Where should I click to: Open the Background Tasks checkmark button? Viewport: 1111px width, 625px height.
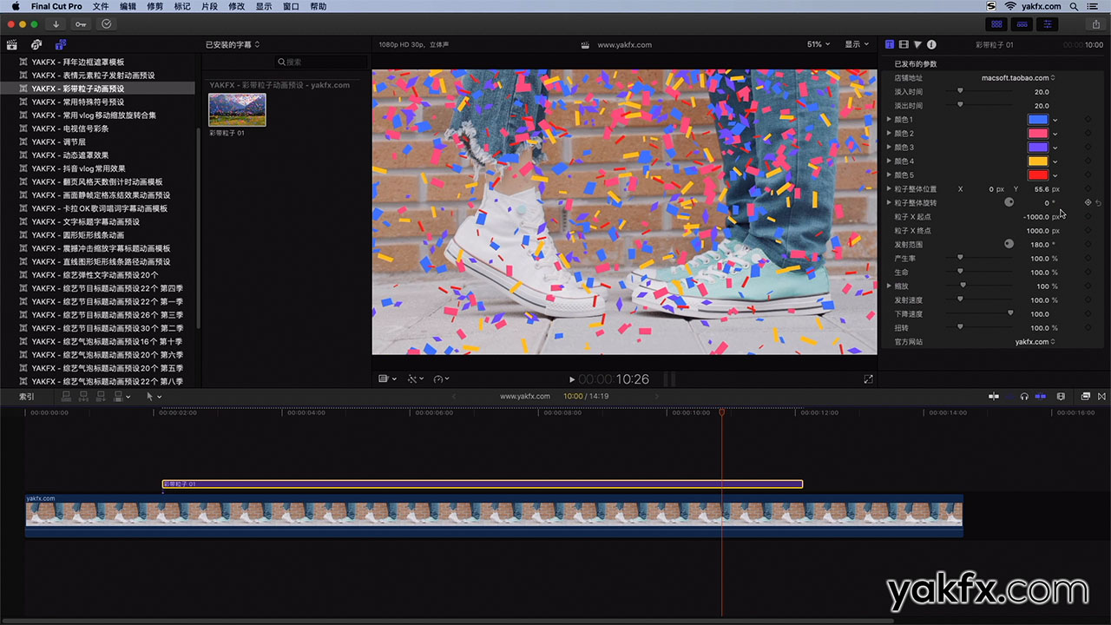107,24
